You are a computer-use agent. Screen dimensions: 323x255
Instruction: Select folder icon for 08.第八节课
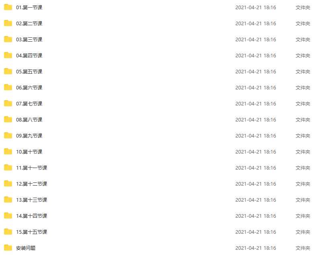(8, 119)
